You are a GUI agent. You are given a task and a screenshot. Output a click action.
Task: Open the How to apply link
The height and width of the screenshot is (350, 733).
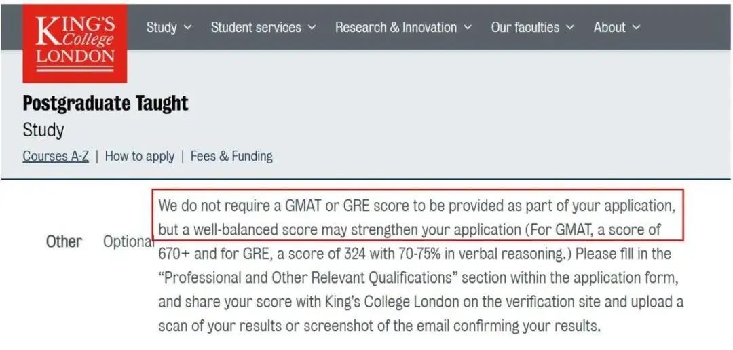point(139,156)
